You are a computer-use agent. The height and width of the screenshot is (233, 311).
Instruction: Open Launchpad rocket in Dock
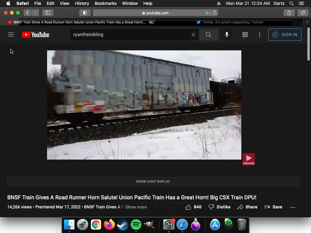coord(83,225)
